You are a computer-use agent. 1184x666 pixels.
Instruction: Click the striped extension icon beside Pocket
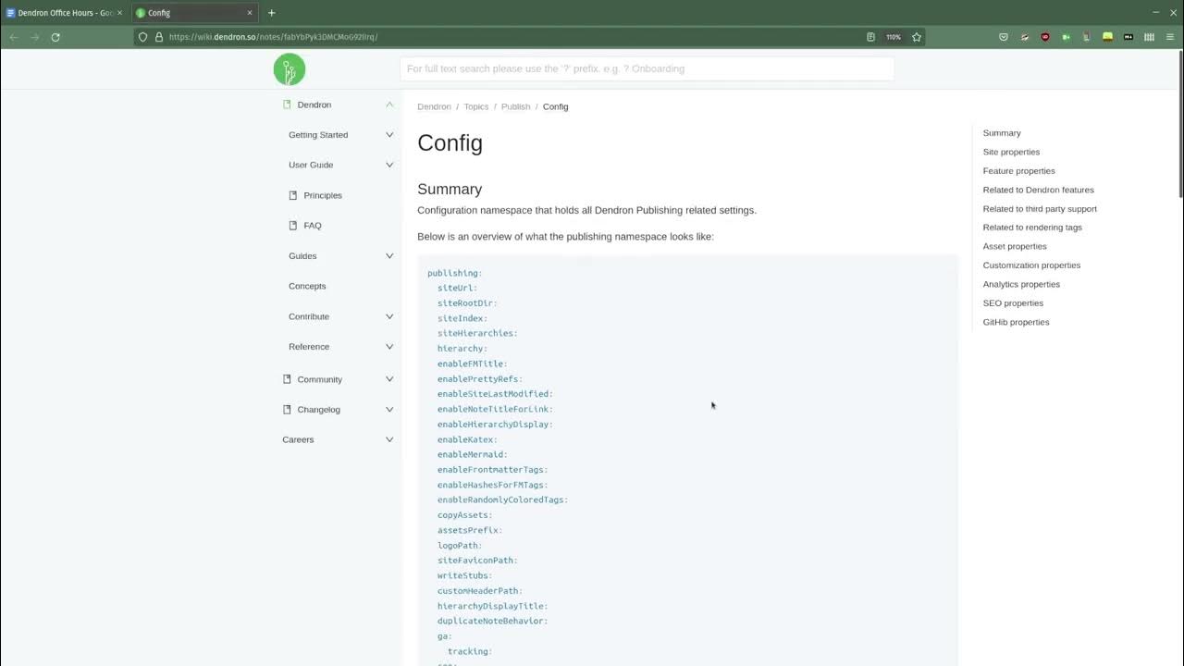click(1025, 37)
